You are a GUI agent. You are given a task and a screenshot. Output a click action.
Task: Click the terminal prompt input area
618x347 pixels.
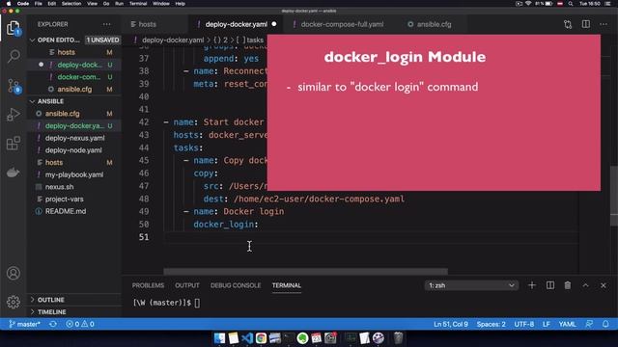(197, 303)
